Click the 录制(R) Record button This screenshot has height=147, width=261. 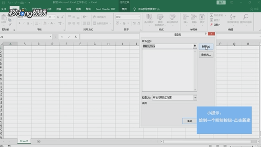(x=206, y=55)
